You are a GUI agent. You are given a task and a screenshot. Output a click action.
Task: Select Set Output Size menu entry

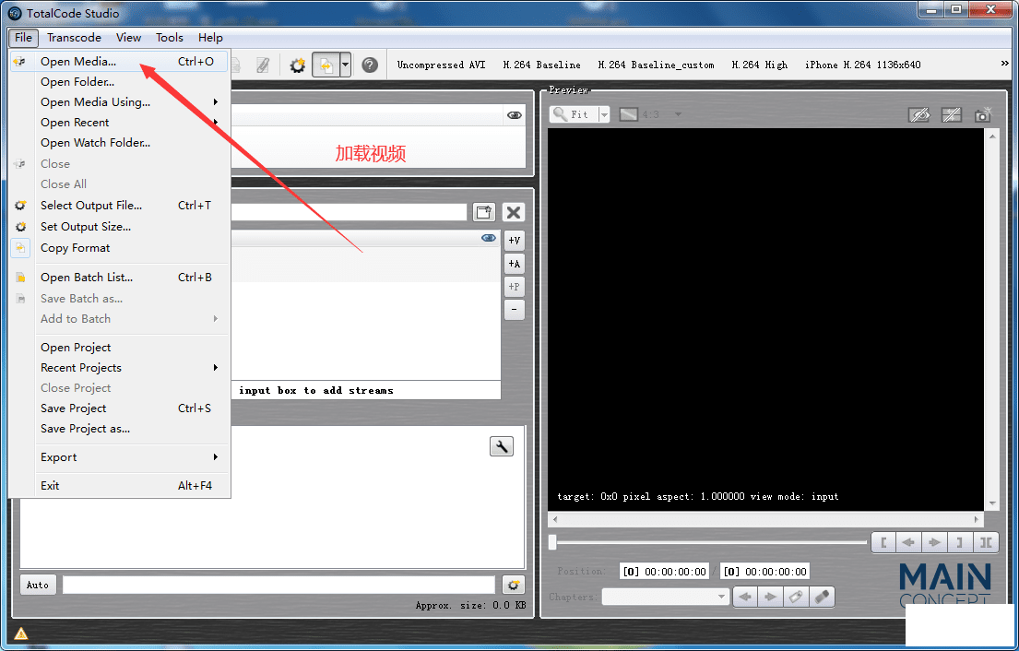coord(120,227)
